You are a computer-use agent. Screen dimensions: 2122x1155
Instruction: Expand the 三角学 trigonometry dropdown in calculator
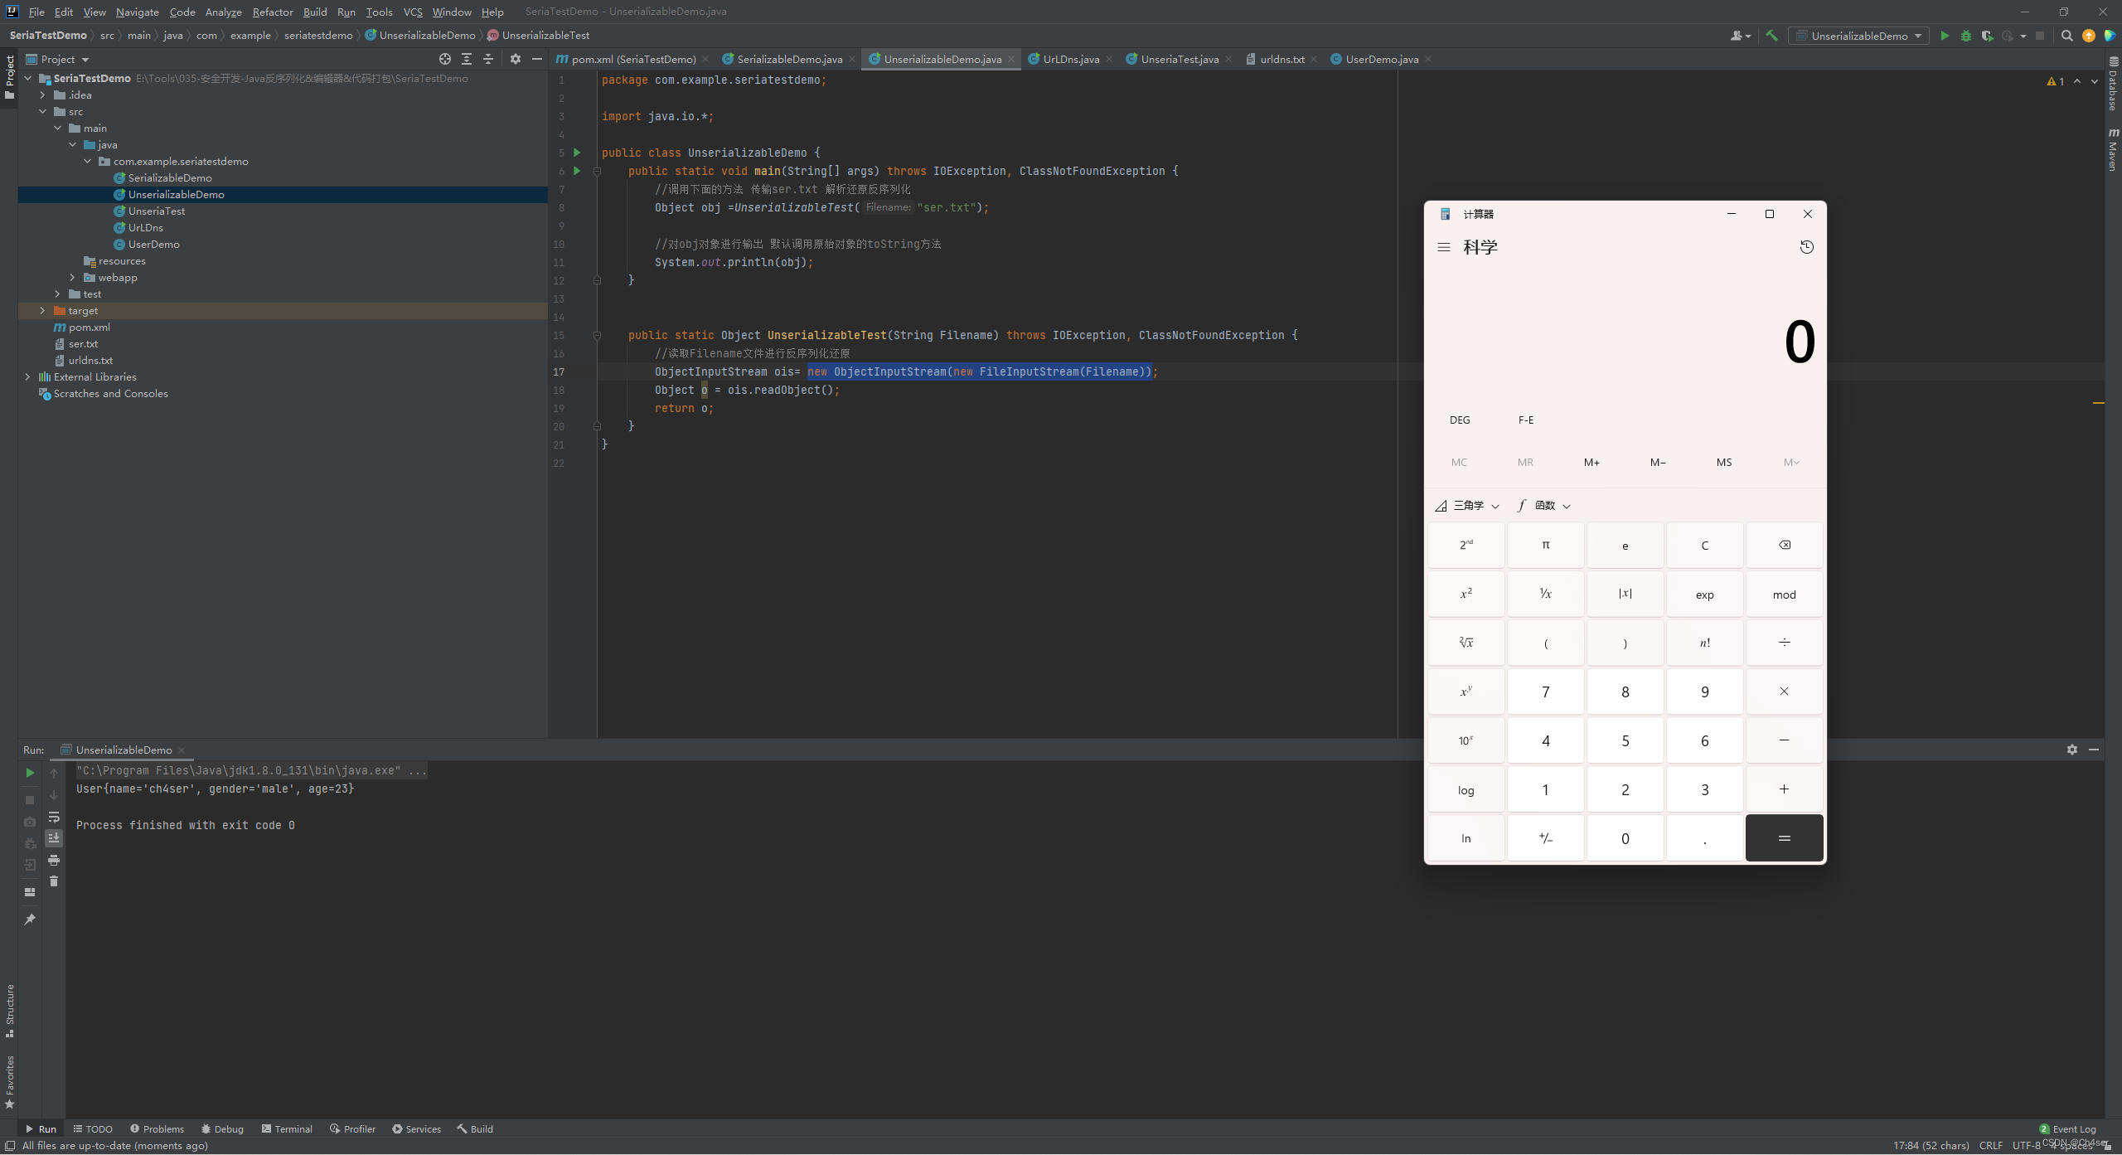click(x=1468, y=506)
